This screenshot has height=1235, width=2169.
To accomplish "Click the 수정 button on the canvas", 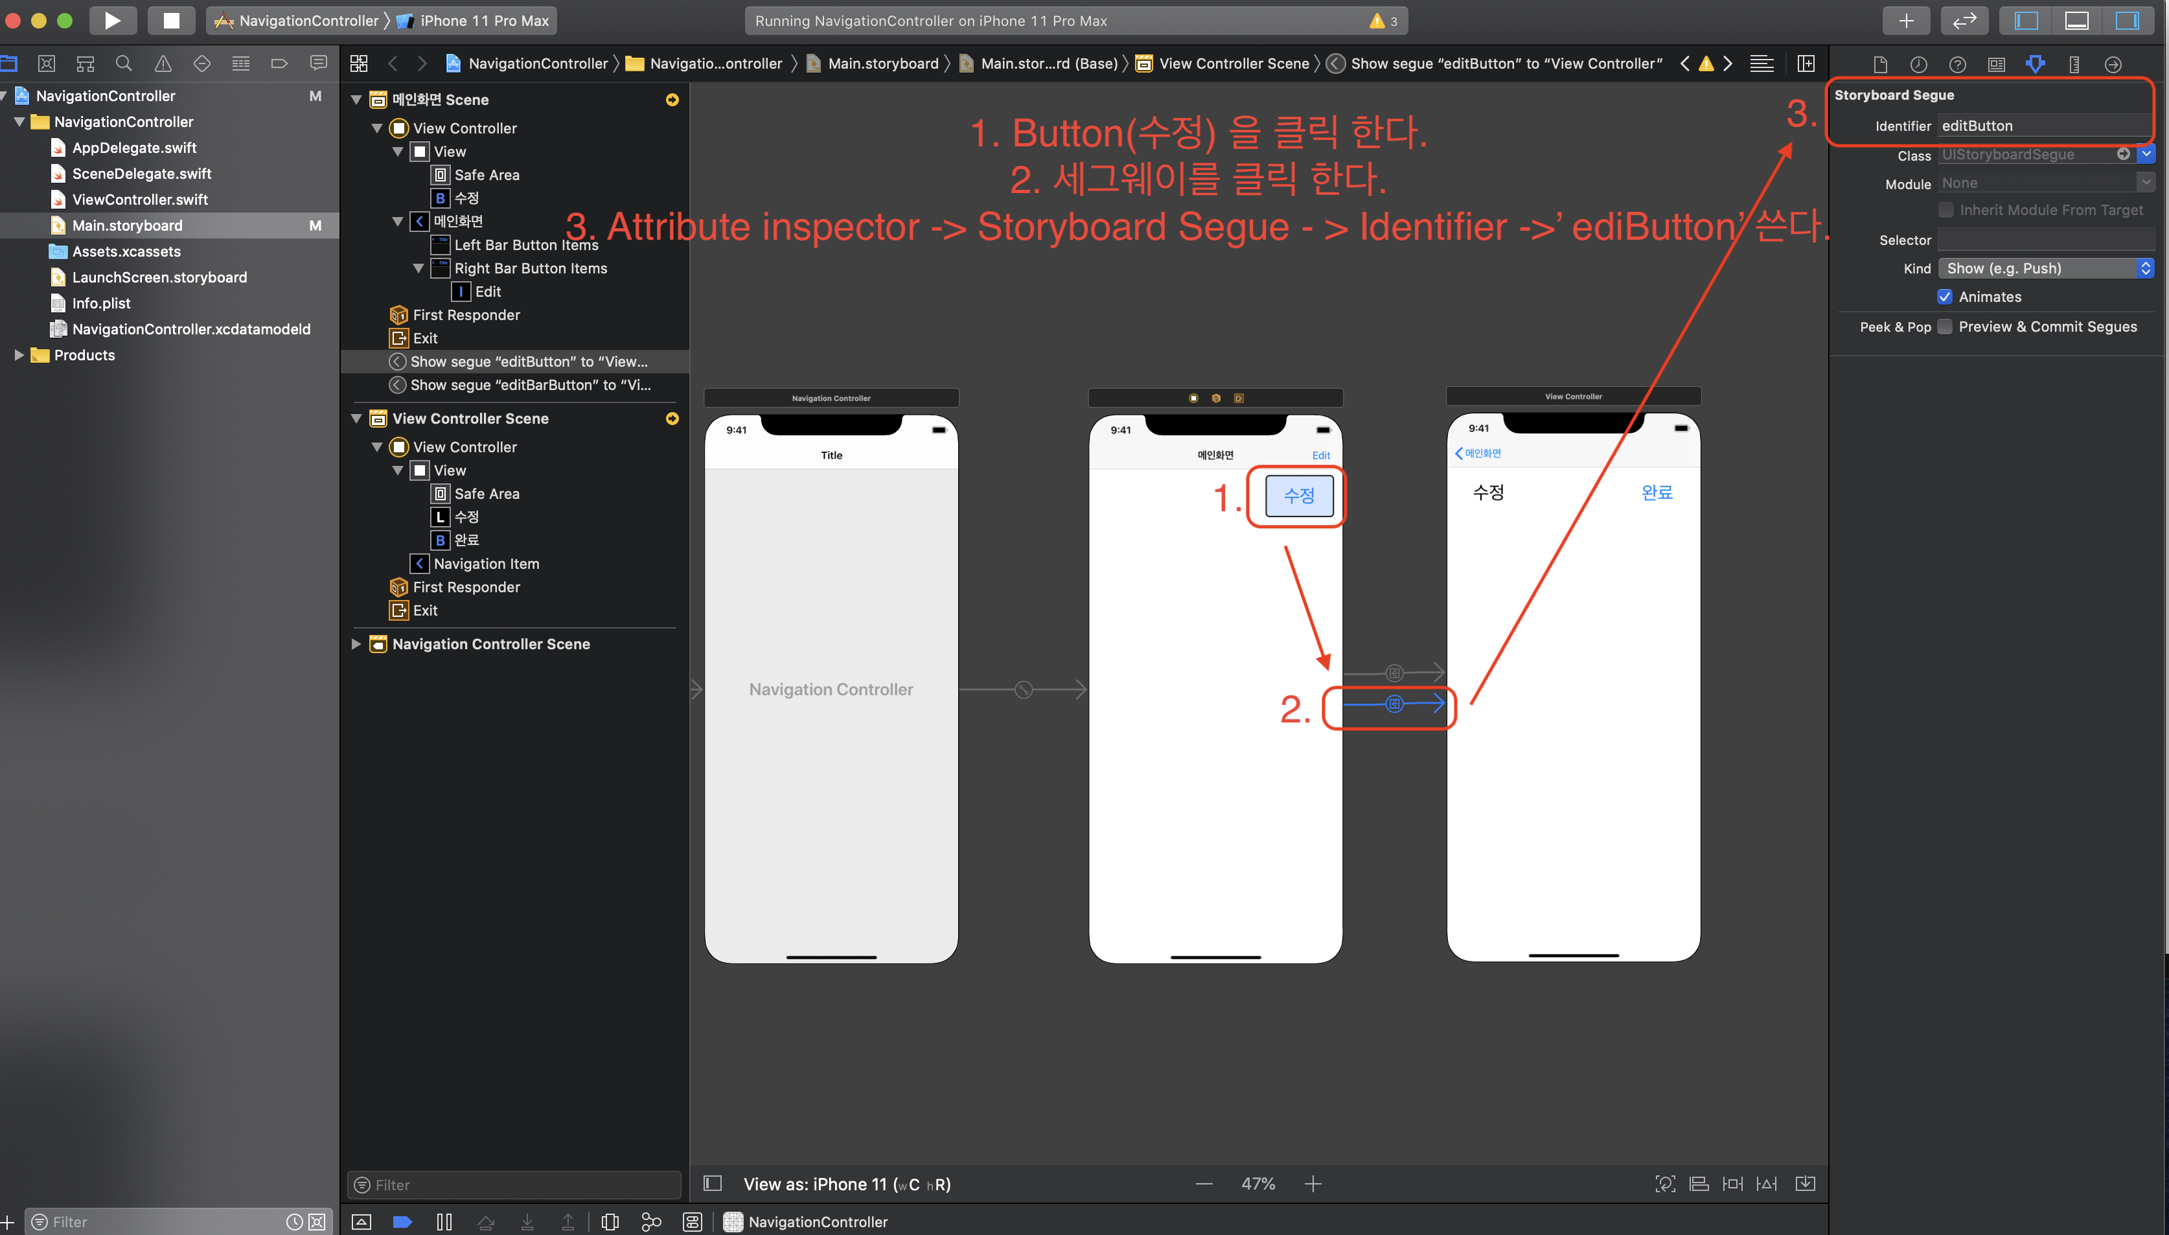I will coord(1298,495).
